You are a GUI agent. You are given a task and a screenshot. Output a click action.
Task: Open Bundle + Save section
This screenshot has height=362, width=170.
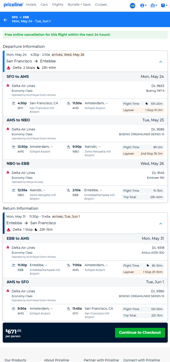coord(79,5)
